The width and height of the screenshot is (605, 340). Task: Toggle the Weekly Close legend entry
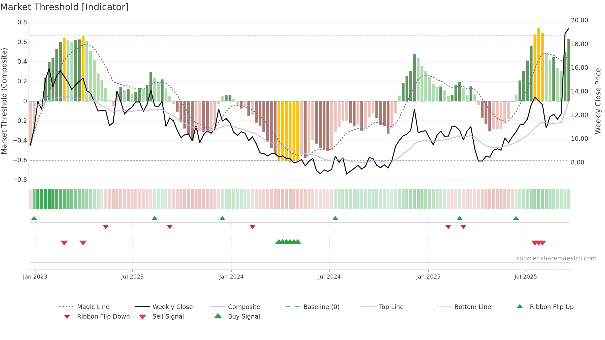(x=164, y=307)
